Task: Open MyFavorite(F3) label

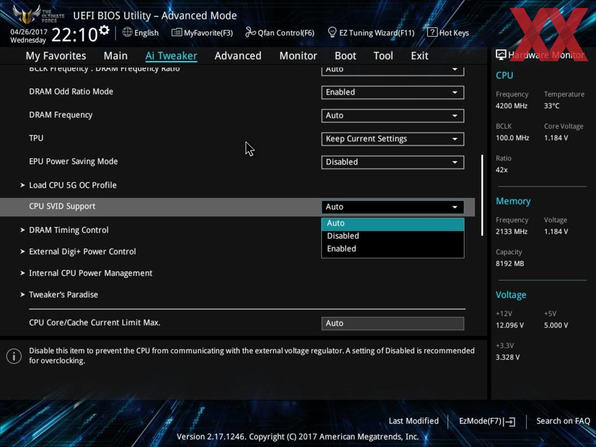Action: point(208,33)
